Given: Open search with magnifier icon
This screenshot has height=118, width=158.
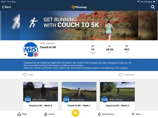Looking at the screenshot, I should [x=153, y=7].
